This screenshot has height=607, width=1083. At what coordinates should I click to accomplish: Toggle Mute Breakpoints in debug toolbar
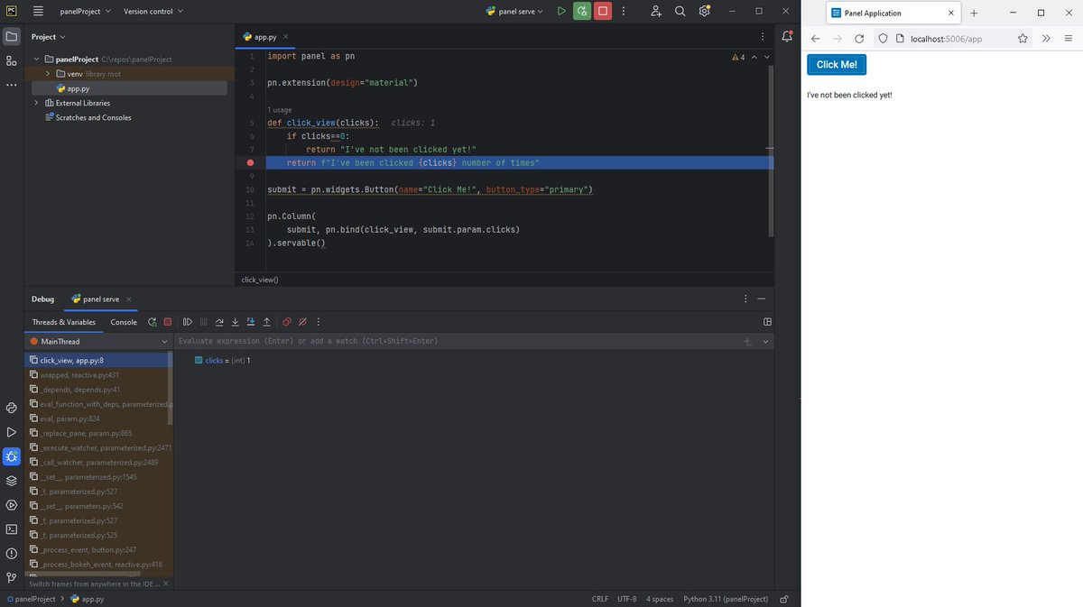302,322
